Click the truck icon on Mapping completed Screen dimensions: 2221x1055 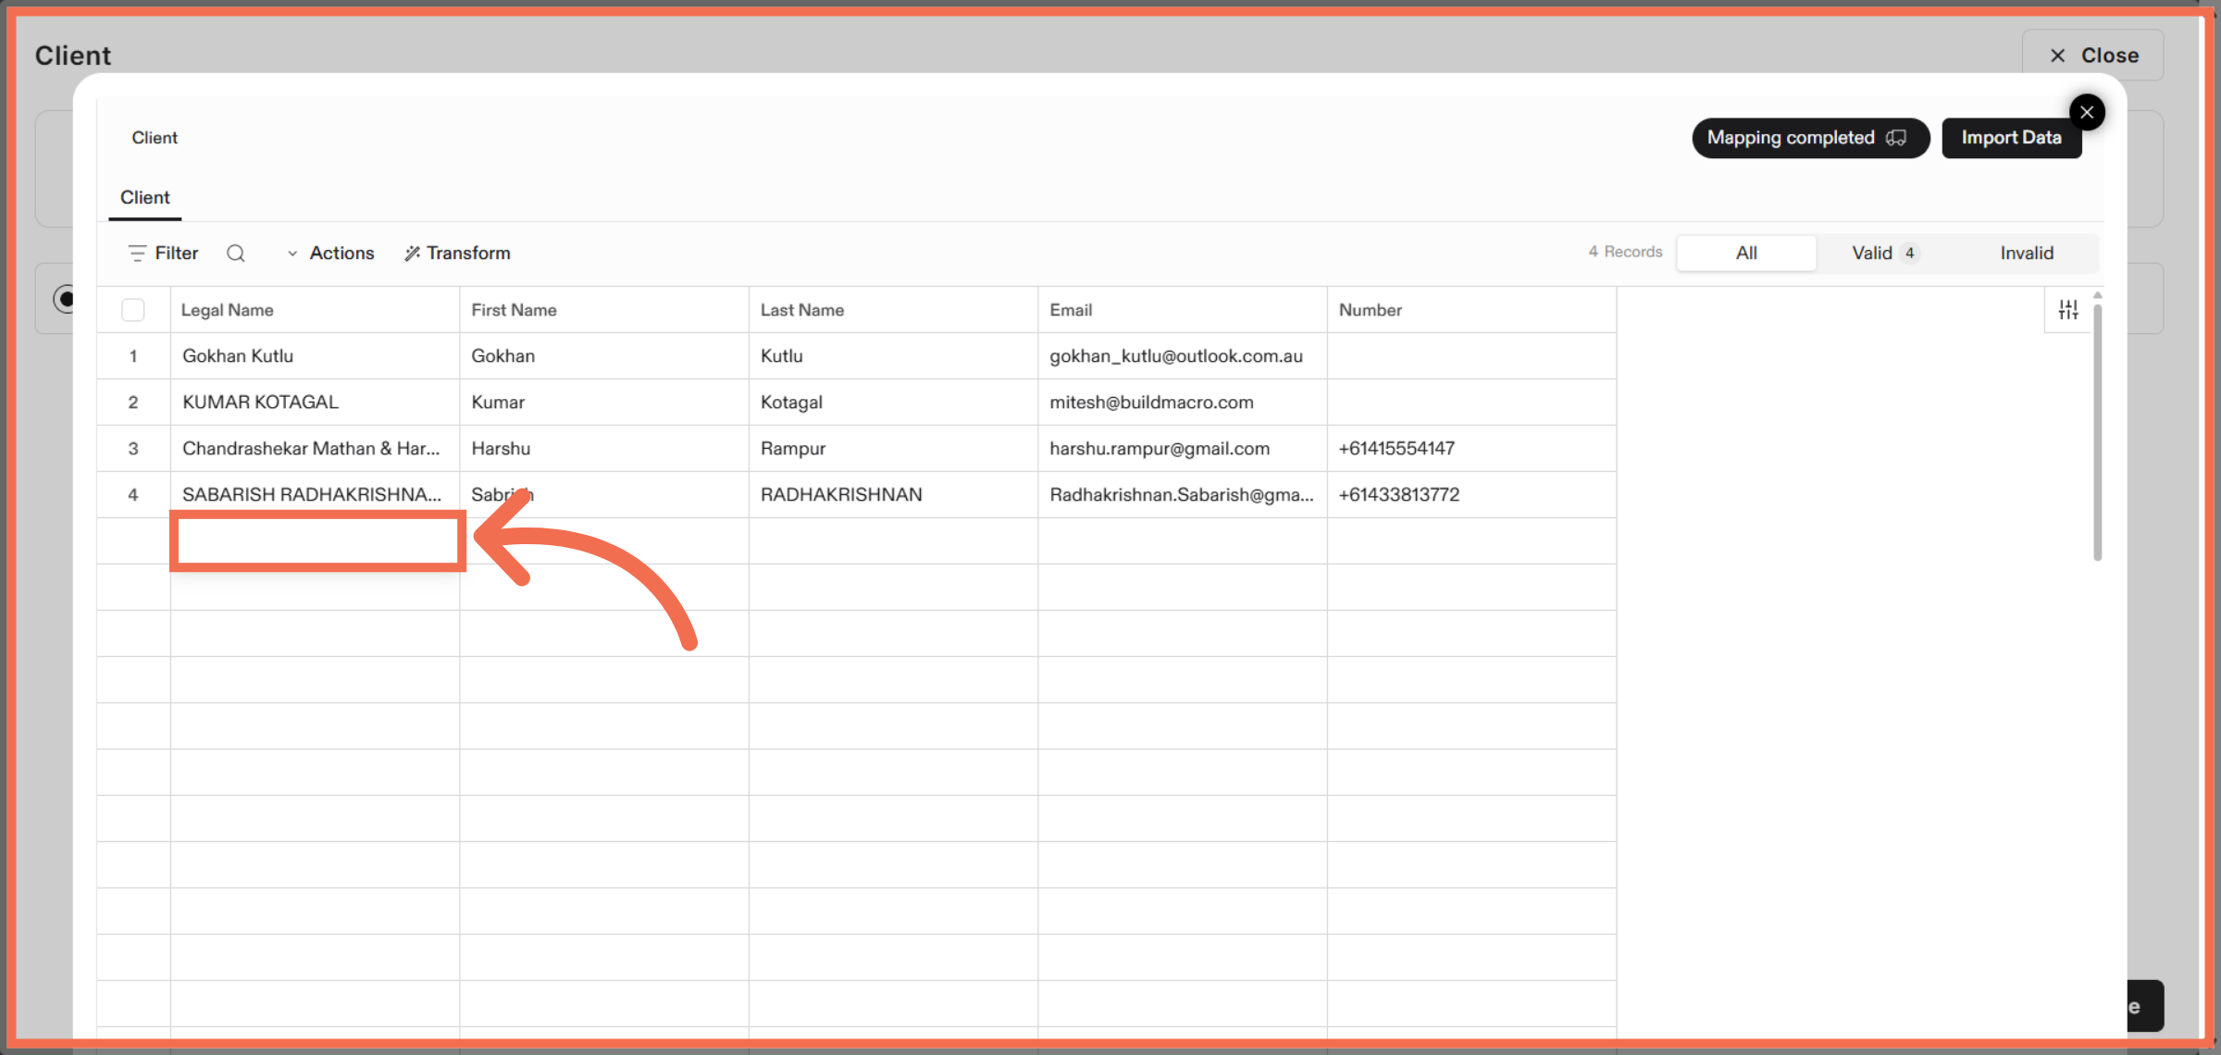coord(1896,138)
